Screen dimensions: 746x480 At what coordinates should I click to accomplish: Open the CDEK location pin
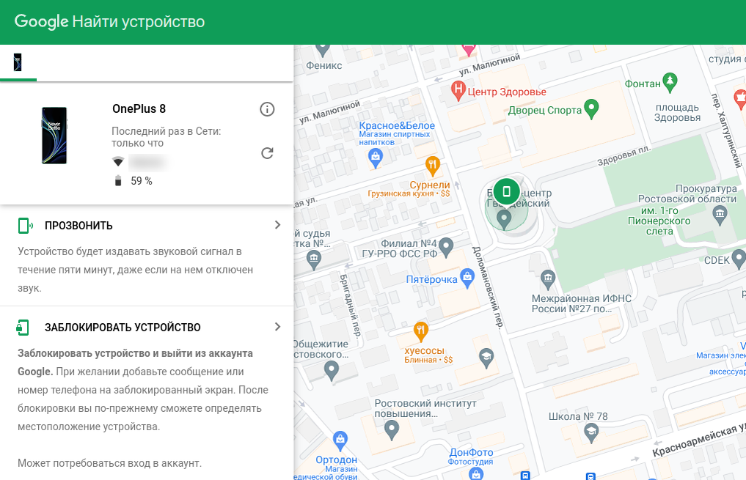739,259
